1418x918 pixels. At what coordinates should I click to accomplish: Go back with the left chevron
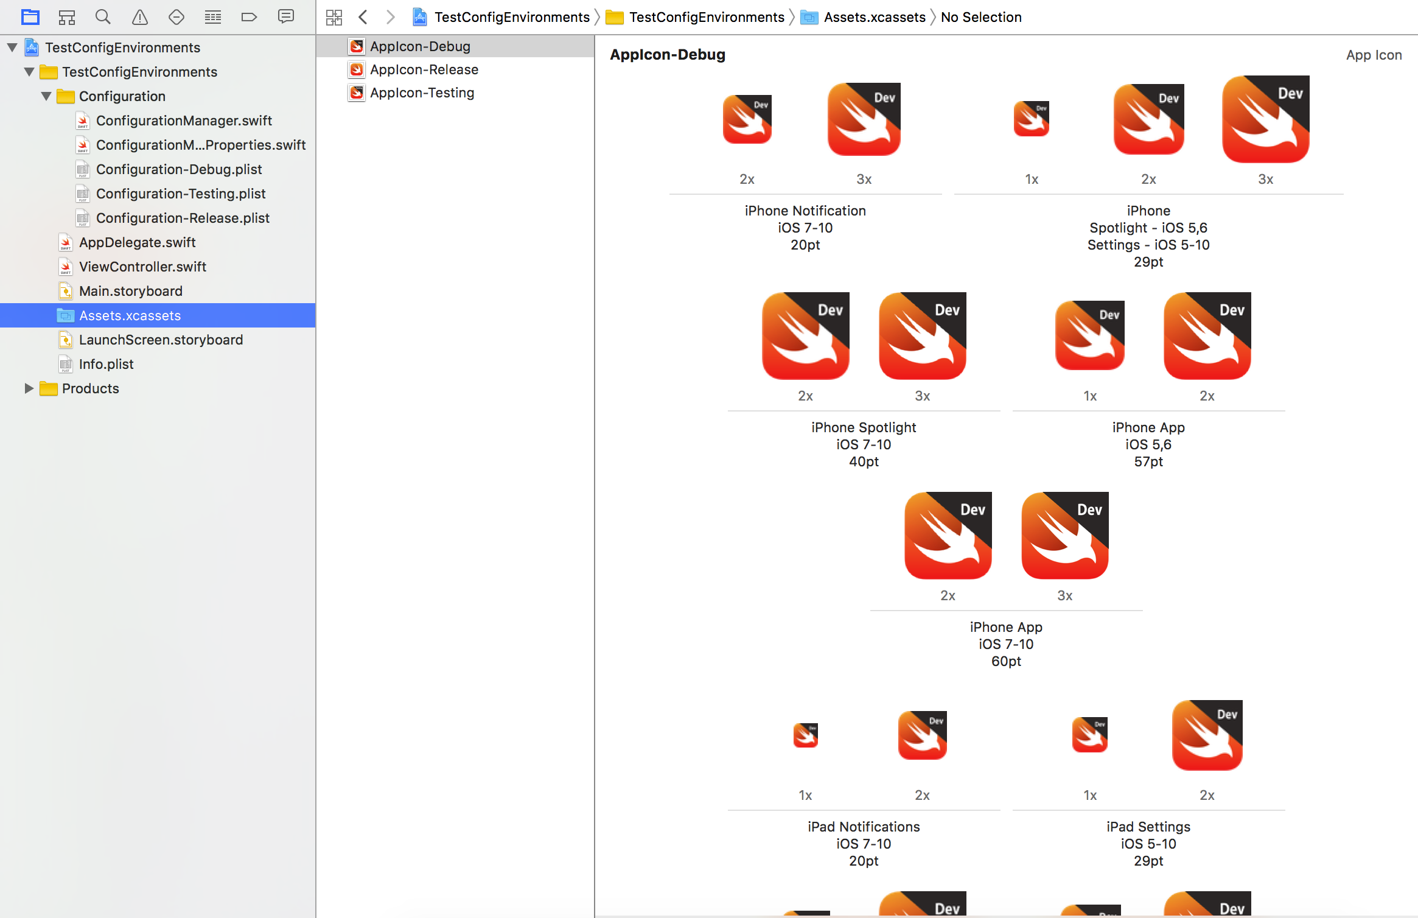363,17
